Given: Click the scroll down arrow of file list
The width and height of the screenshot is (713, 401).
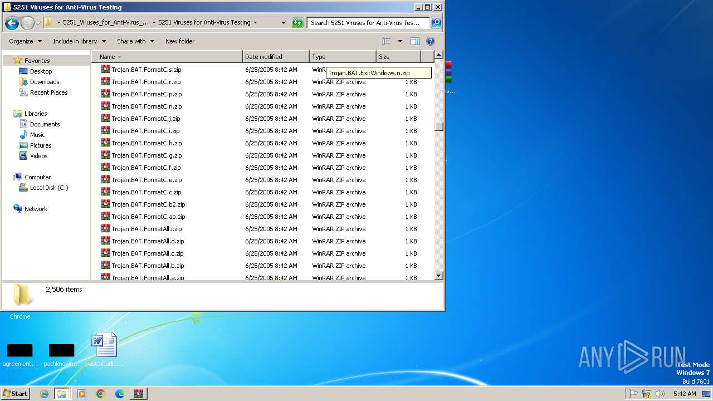Looking at the screenshot, I should pos(438,275).
